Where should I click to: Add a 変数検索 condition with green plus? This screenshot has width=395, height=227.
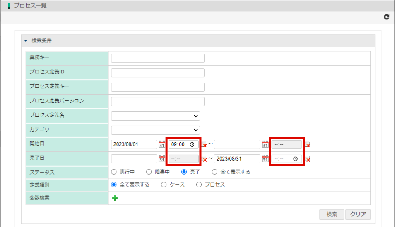(x=115, y=198)
